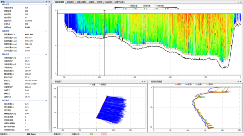
Task: Select the bottom discharge value 312.198
Action: 28,44
